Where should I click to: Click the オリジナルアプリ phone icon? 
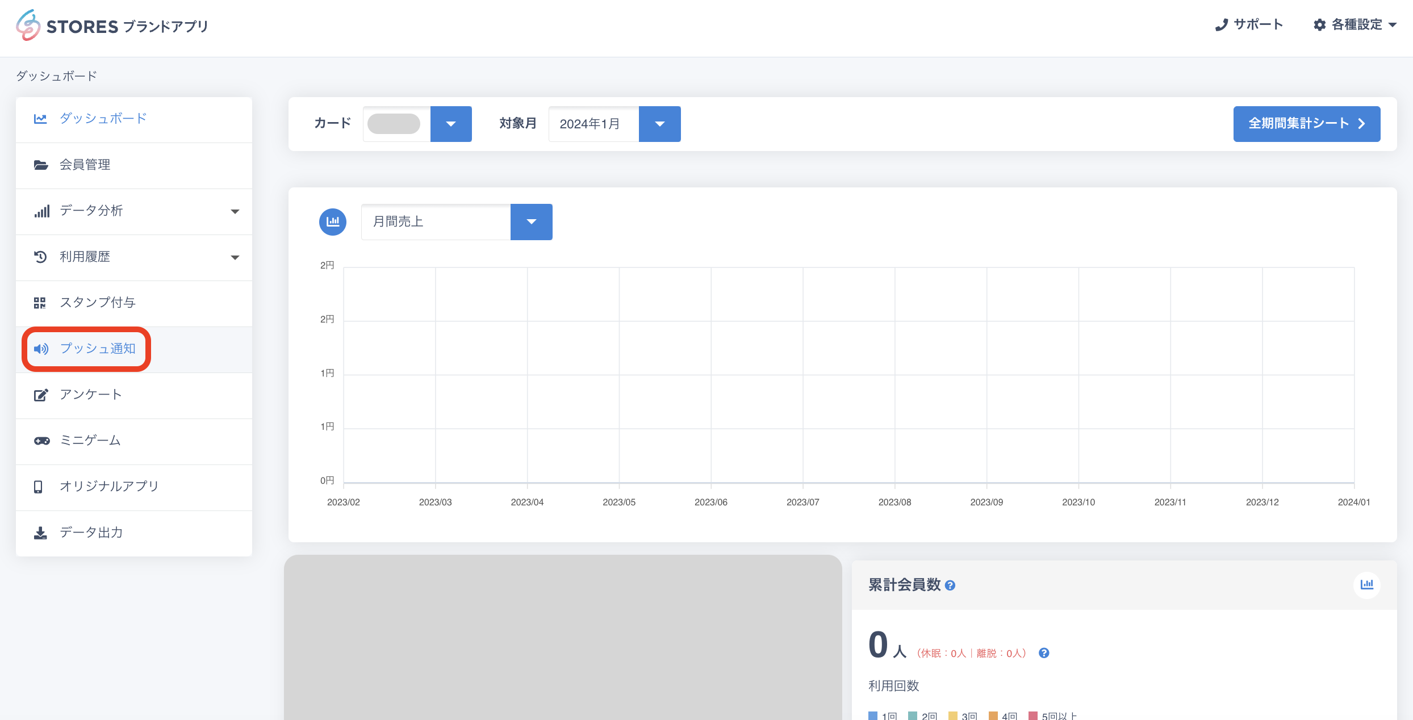coord(38,487)
